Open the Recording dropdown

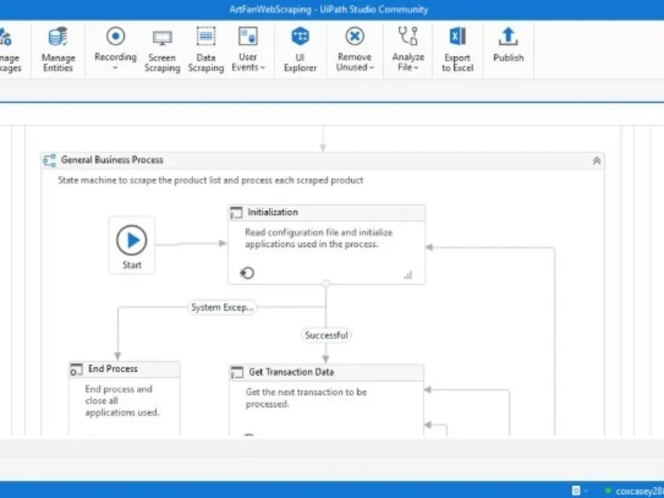[115, 50]
